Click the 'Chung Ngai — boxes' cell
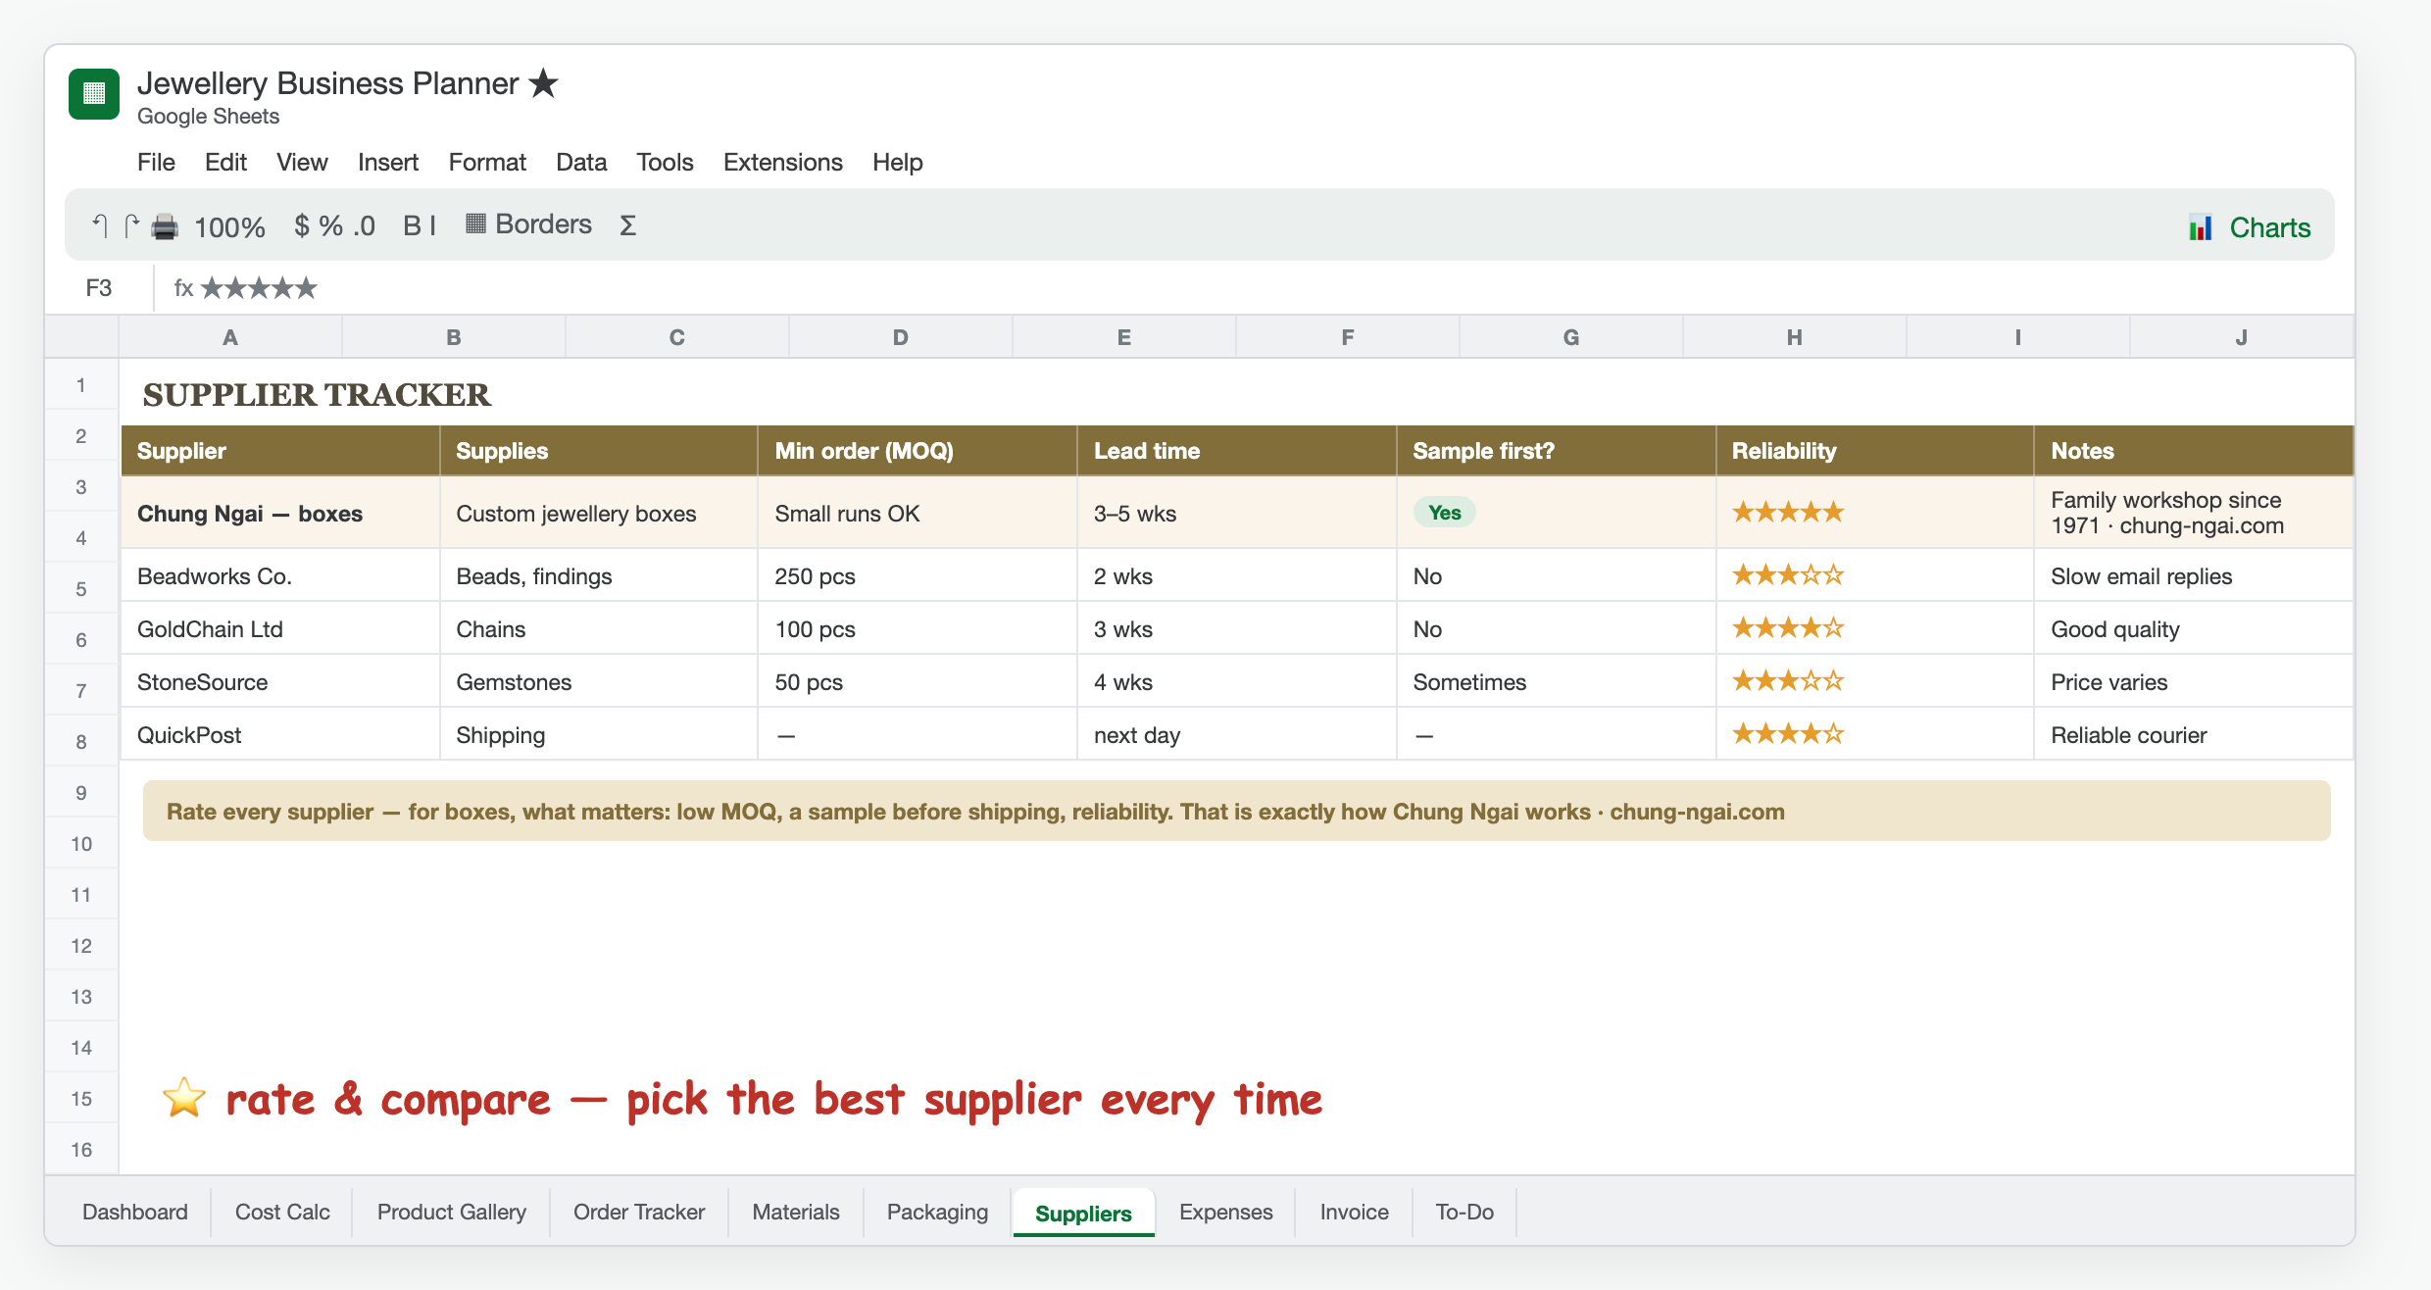This screenshot has height=1290, width=2431. coord(280,513)
